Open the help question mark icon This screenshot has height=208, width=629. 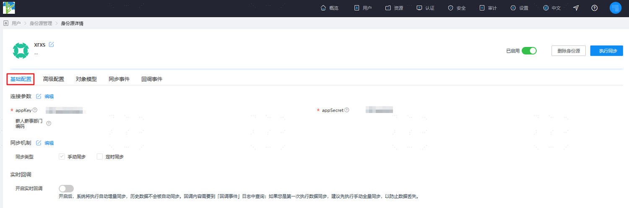pos(595,8)
